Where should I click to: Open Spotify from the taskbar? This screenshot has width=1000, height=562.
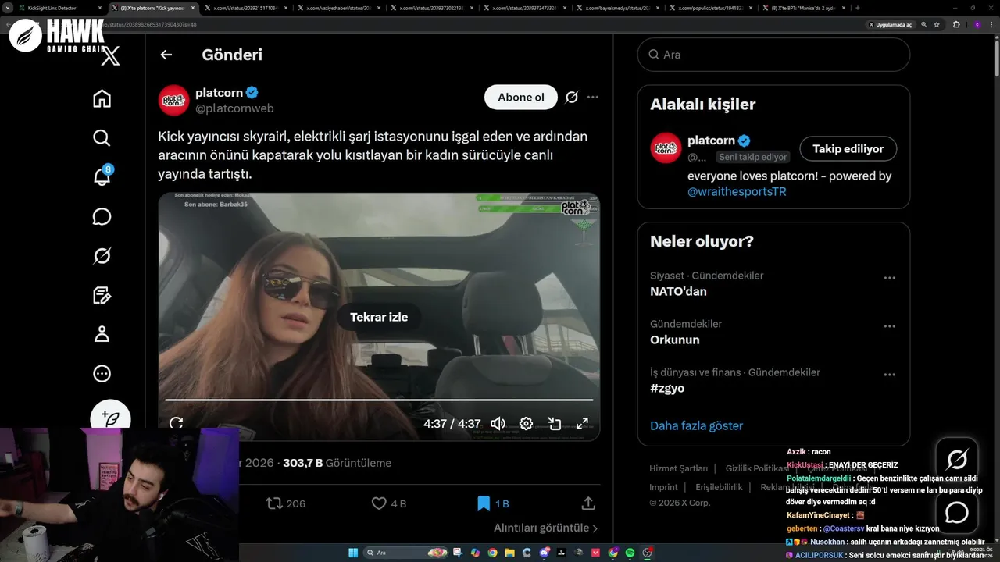(x=630, y=553)
